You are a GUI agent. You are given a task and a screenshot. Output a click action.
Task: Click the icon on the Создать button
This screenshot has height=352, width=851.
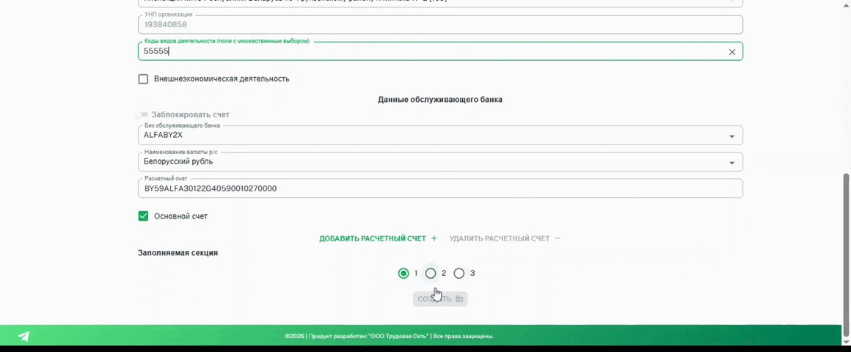[x=459, y=299]
